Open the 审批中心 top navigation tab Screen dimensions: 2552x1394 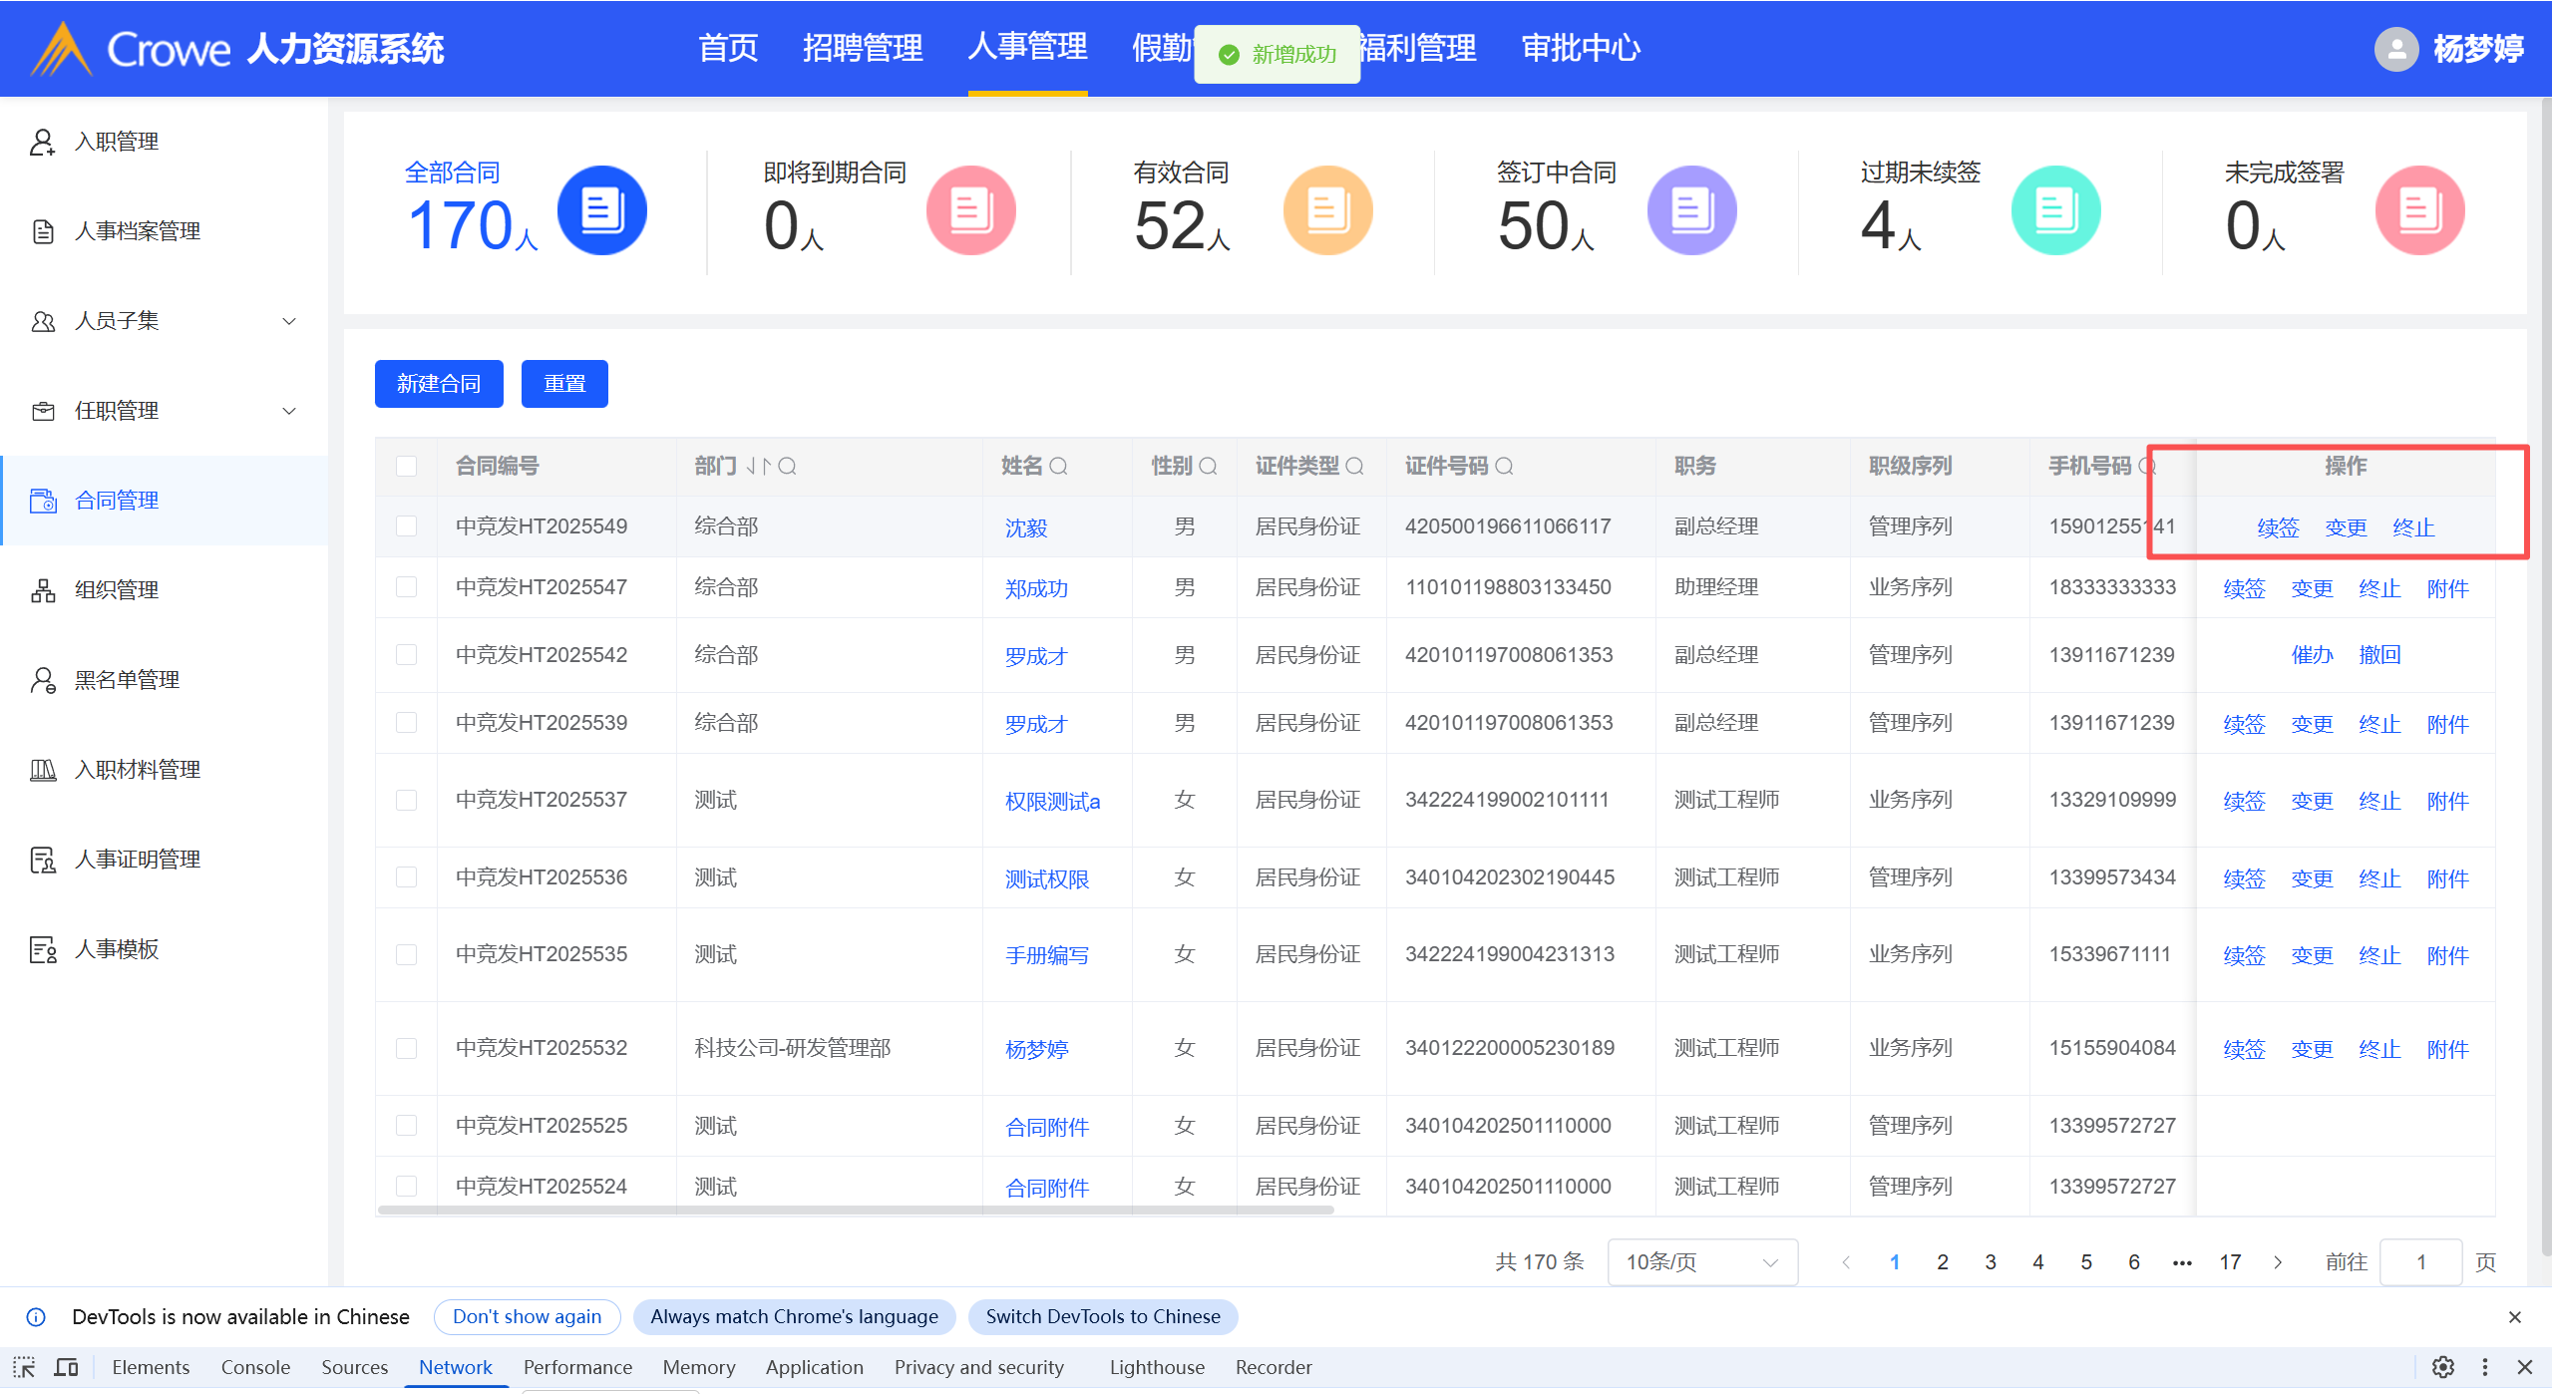(1581, 48)
